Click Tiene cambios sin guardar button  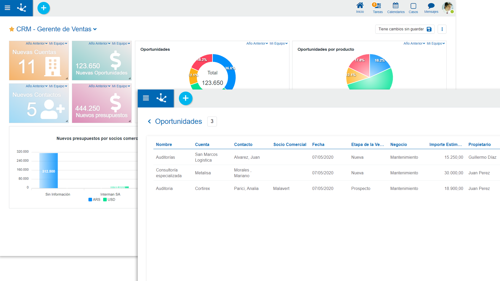coord(405,29)
